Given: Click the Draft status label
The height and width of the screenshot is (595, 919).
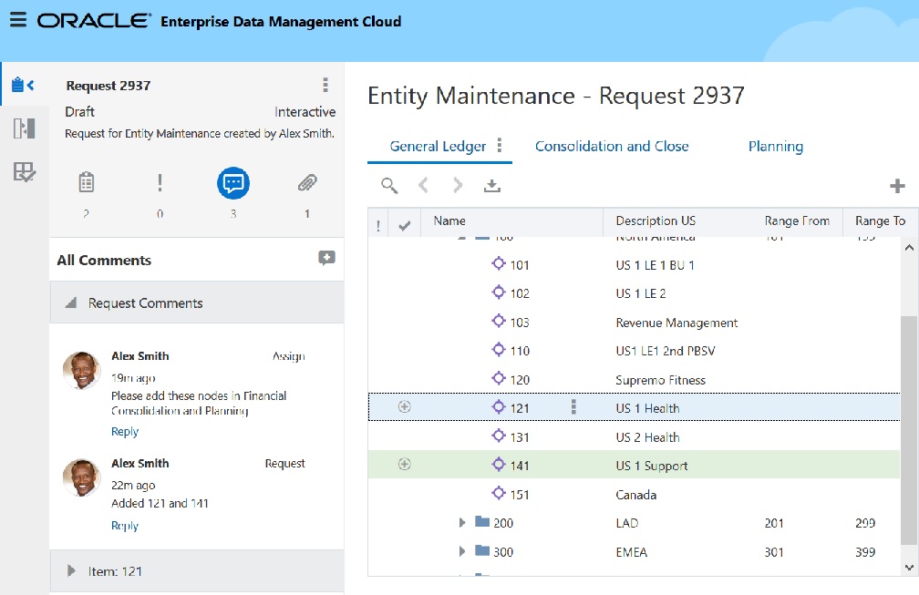Looking at the screenshot, I should pos(79,111).
